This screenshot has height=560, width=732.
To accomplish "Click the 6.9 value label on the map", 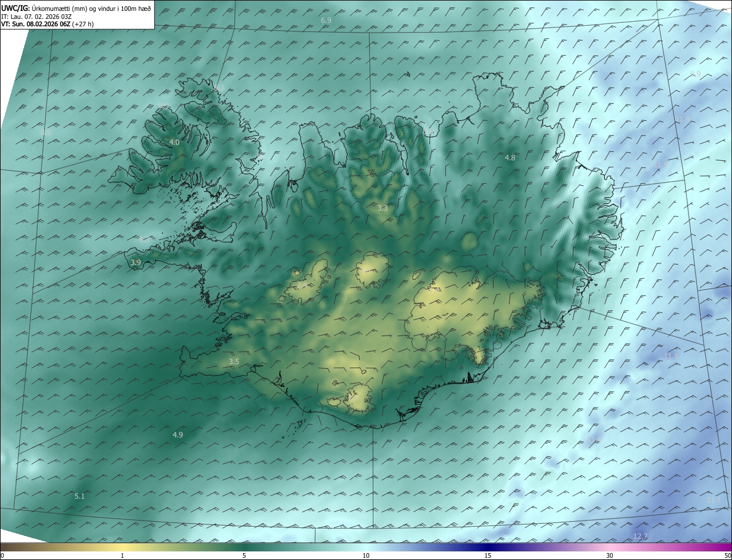I will [x=326, y=21].
